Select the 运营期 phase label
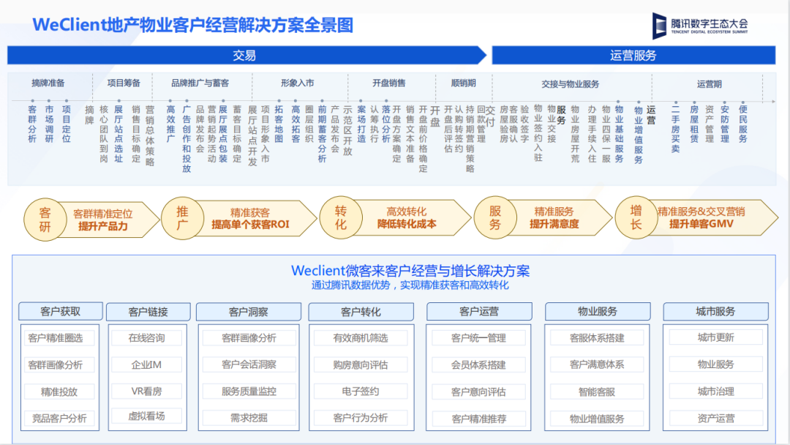Screen dimensions: 790x445 pyautogui.click(x=710, y=84)
